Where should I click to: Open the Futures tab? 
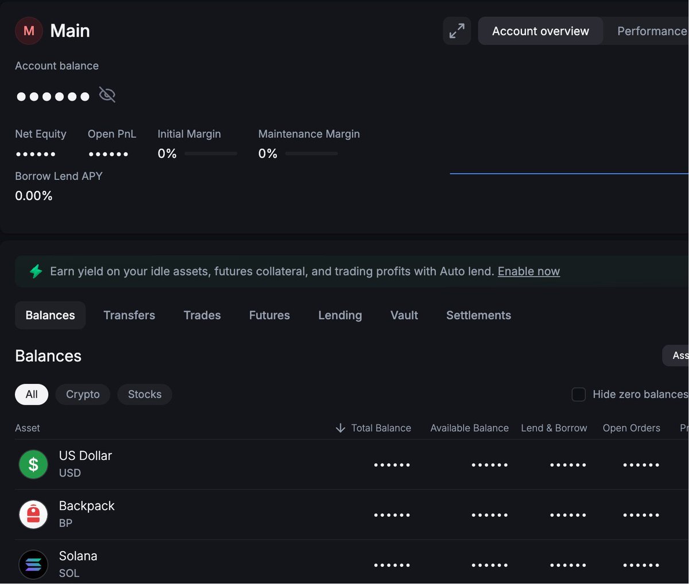tap(269, 315)
